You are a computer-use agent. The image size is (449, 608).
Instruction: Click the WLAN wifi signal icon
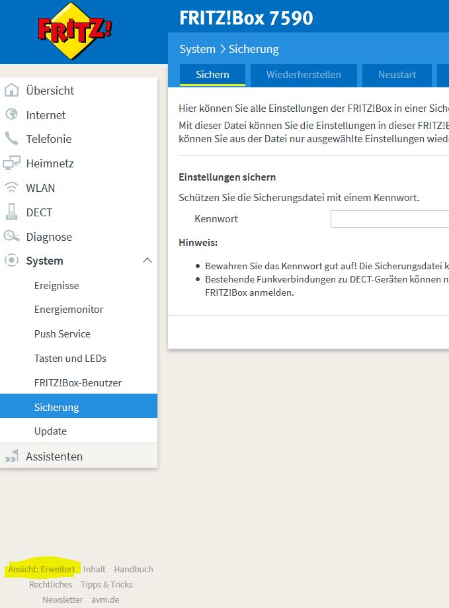point(11,188)
